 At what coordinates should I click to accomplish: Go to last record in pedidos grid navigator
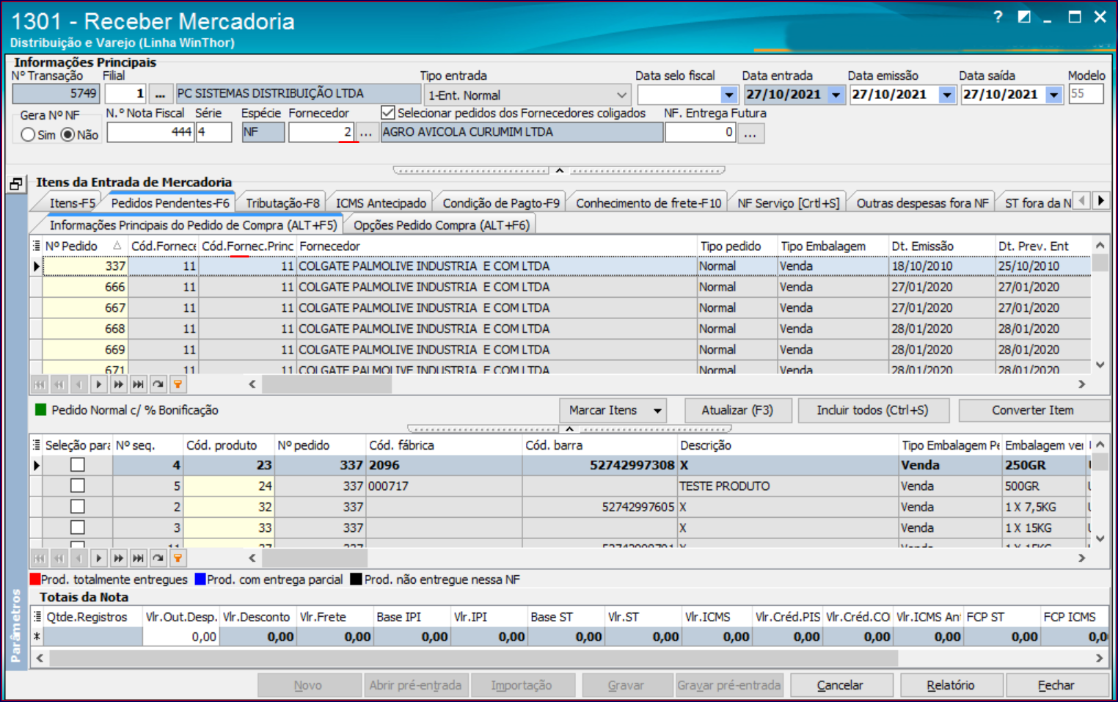[138, 384]
